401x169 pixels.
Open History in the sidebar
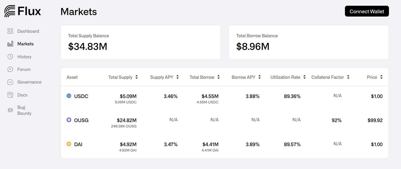coord(24,57)
